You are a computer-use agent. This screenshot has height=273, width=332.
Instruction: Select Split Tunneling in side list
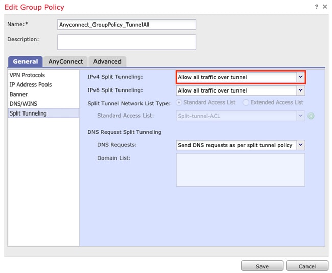43,113
